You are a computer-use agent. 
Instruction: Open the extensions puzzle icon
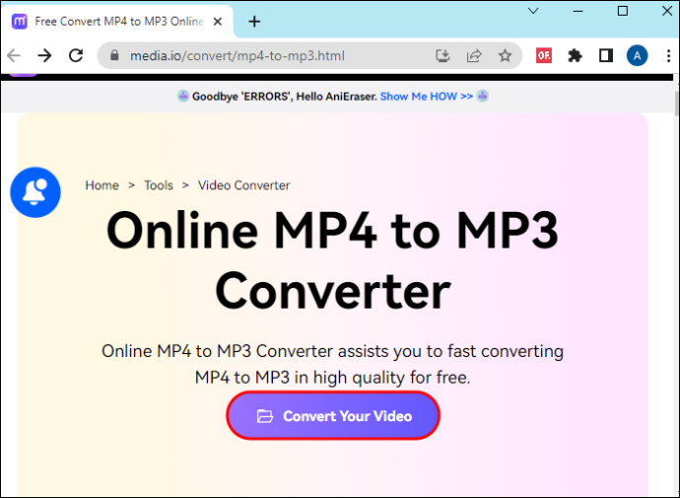(x=576, y=55)
